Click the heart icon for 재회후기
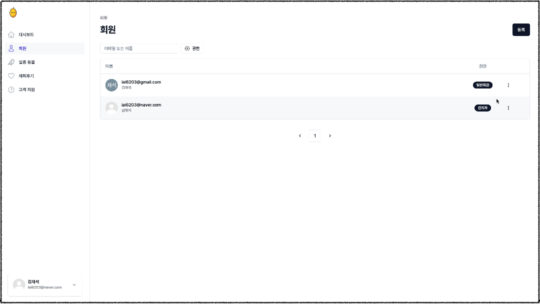The height and width of the screenshot is (304, 540). point(11,76)
